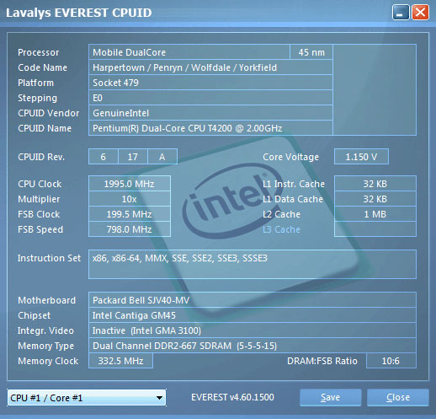Click the Save button
The height and width of the screenshot is (419, 436).
point(330,397)
